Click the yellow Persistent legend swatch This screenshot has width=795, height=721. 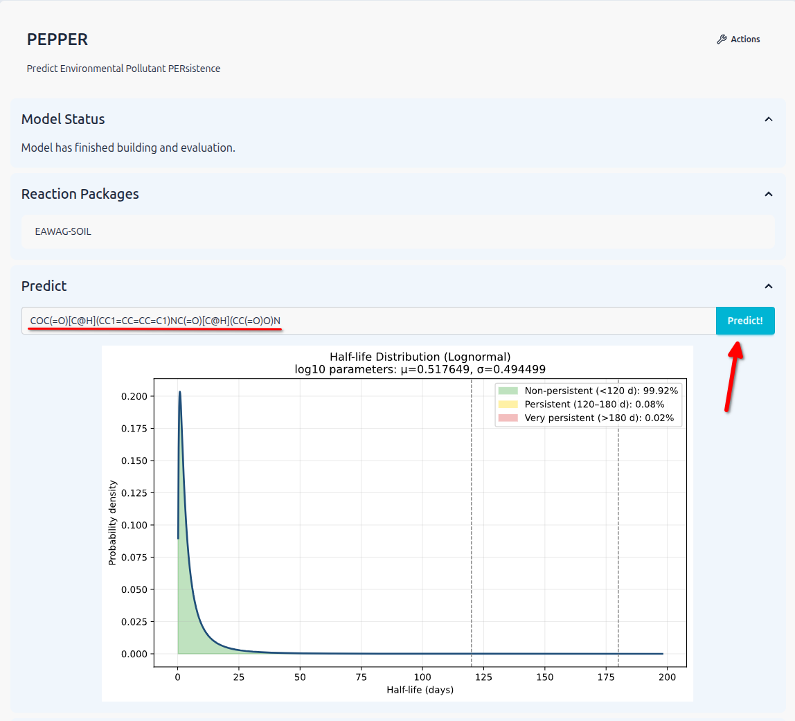[x=508, y=404]
